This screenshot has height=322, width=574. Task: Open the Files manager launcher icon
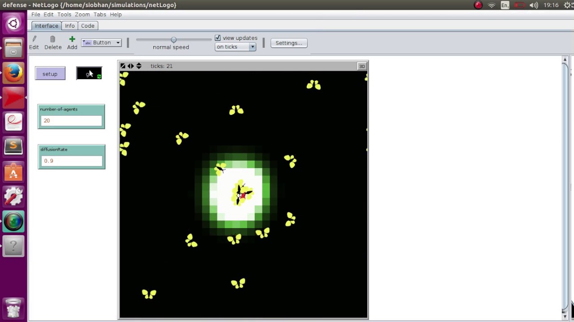(x=13, y=48)
